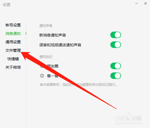Click the 通知标记 section heading
Screen dimensions: 150x128
pyautogui.click(x=46, y=57)
